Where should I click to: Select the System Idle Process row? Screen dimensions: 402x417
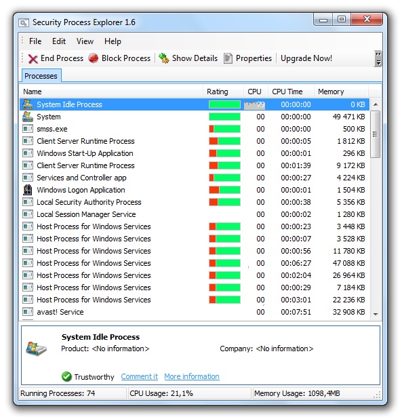click(195, 104)
